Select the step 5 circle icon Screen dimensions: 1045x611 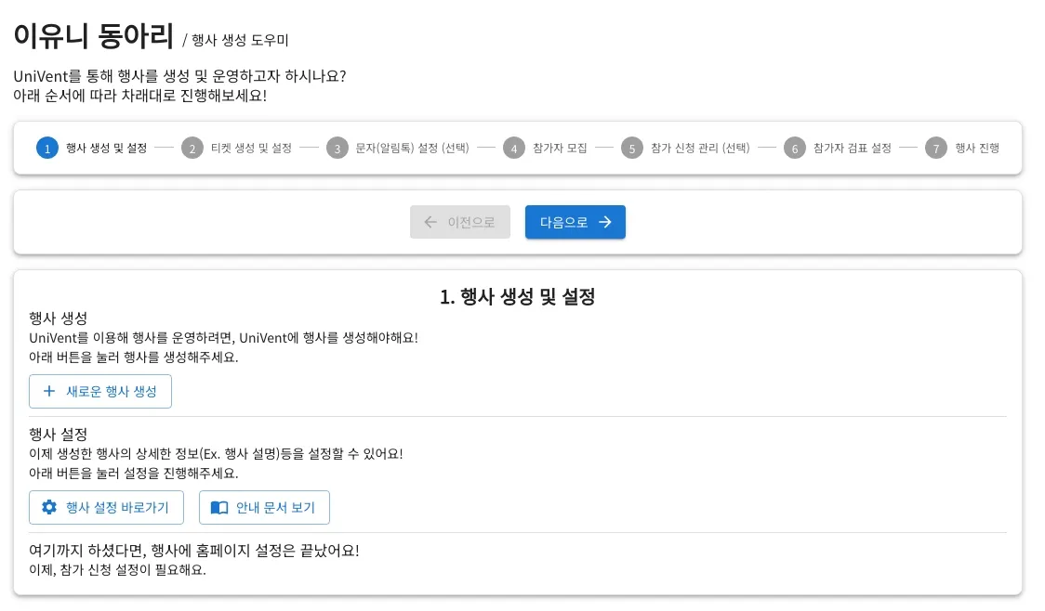tap(632, 149)
